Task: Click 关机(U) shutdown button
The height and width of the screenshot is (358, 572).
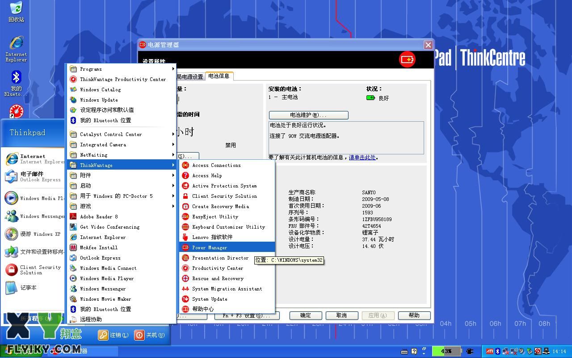Action: point(150,335)
